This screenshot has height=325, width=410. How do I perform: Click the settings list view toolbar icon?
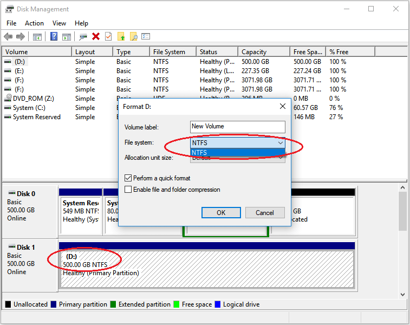tap(146, 36)
